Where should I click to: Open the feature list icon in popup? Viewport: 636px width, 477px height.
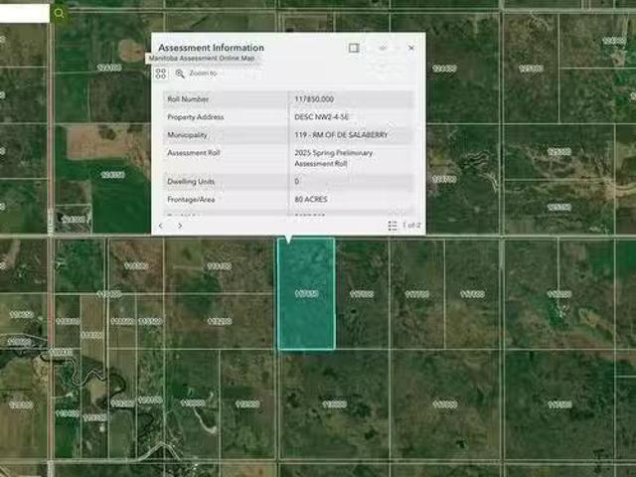tap(393, 226)
